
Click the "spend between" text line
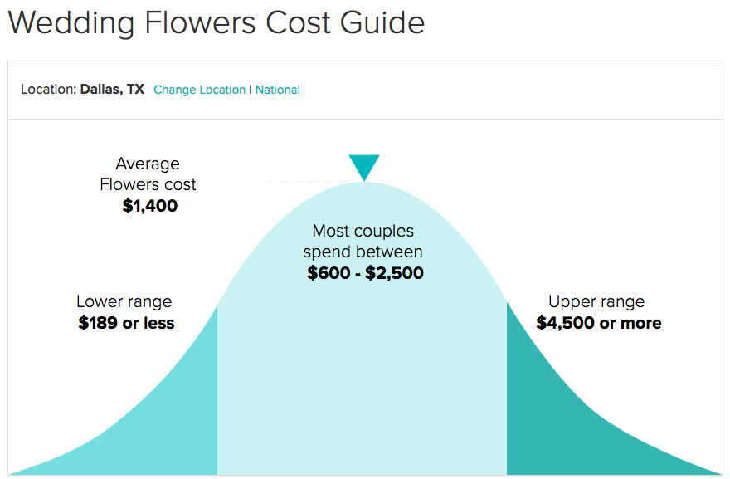click(363, 252)
